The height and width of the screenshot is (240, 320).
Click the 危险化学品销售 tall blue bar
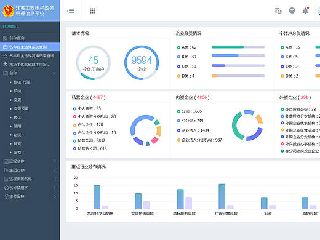97,197
